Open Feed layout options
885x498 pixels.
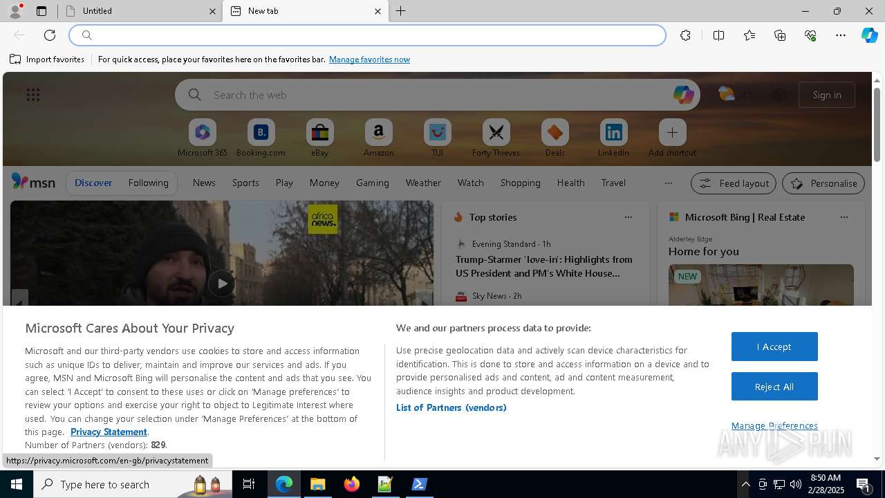click(x=734, y=183)
